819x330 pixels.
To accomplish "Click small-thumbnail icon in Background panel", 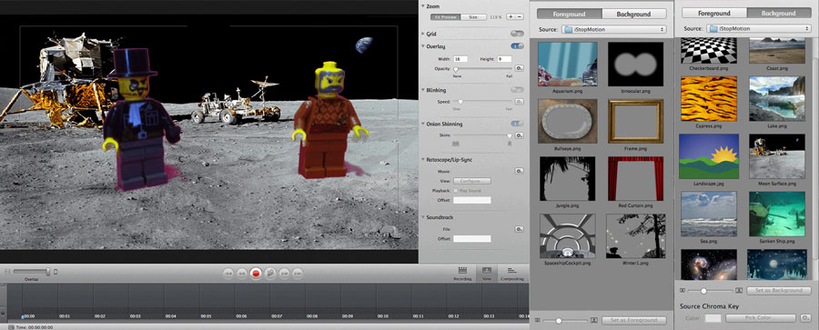I will 683,290.
